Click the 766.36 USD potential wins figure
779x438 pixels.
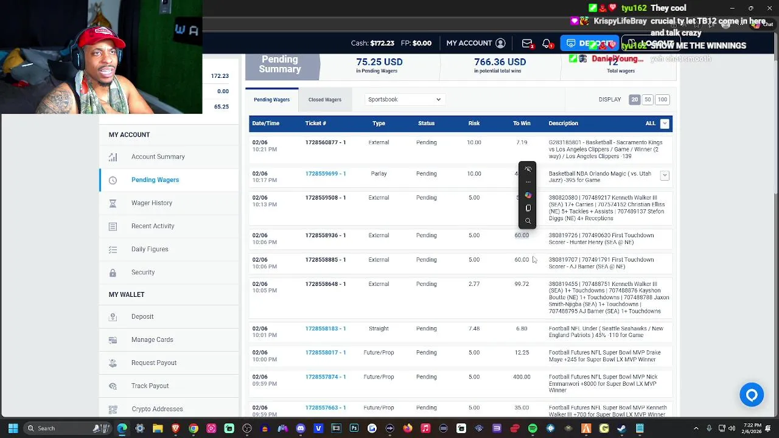click(x=500, y=62)
